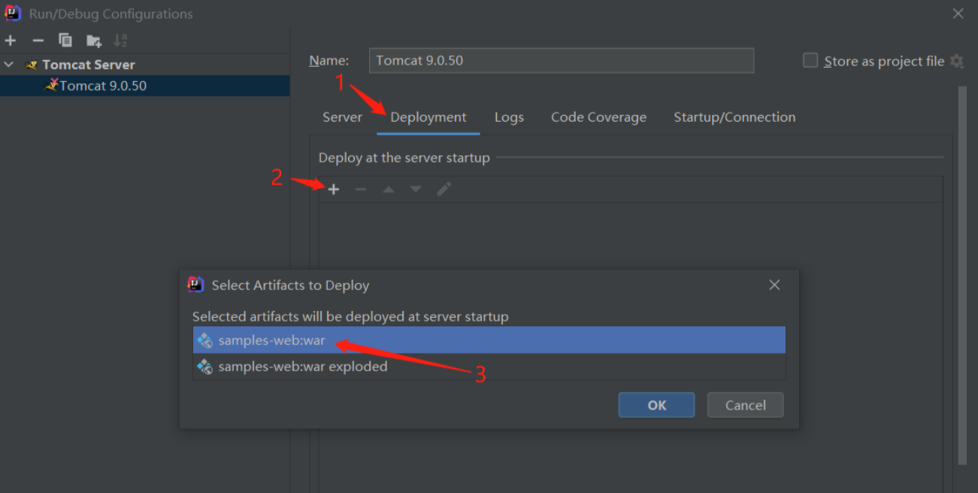This screenshot has width=978, height=493.
Task: Switch to the Startup/Connection tab
Action: coord(734,117)
